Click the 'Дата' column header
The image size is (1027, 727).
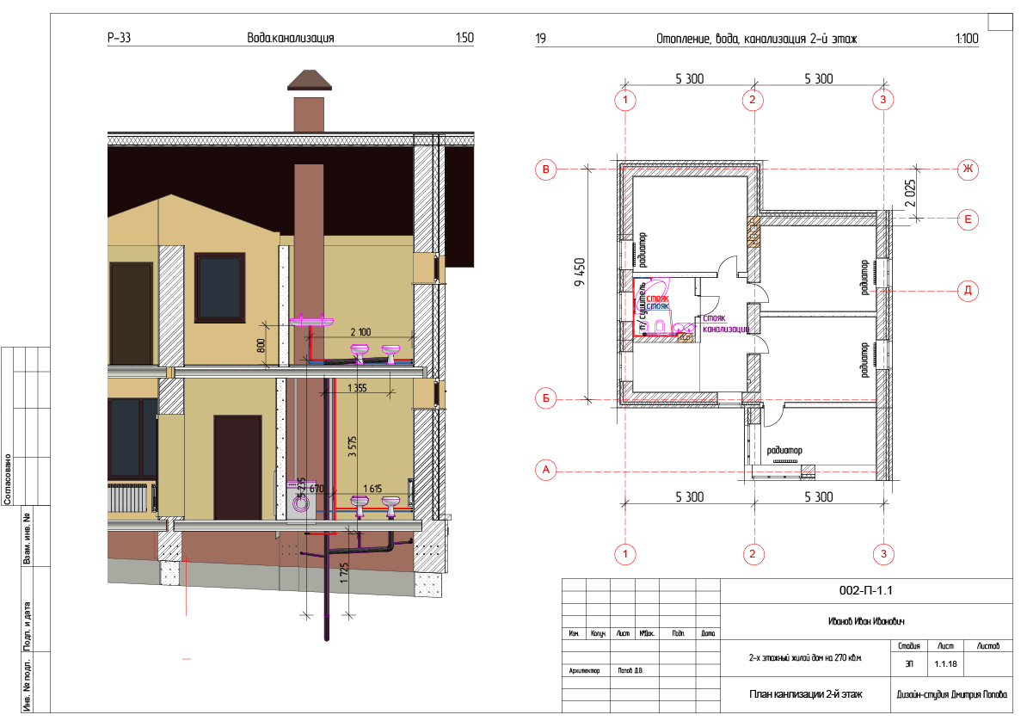click(x=708, y=633)
